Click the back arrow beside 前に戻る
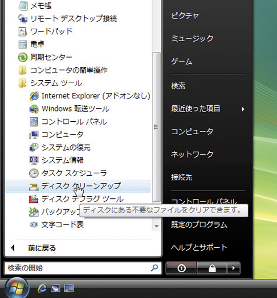The height and width of the screenshot is (298, 277). (13, 248)
